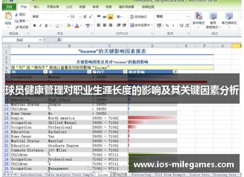Toggle underline formatting
244x177 pixels.
[x=46, y=25]
